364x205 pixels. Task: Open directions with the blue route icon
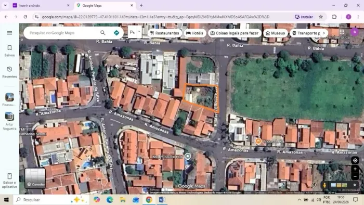(116, 33)
